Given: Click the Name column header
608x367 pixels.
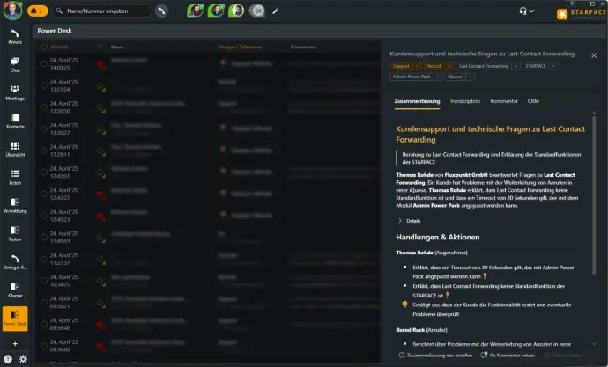Looking at the screenshot, I should [x=116, y=47].
